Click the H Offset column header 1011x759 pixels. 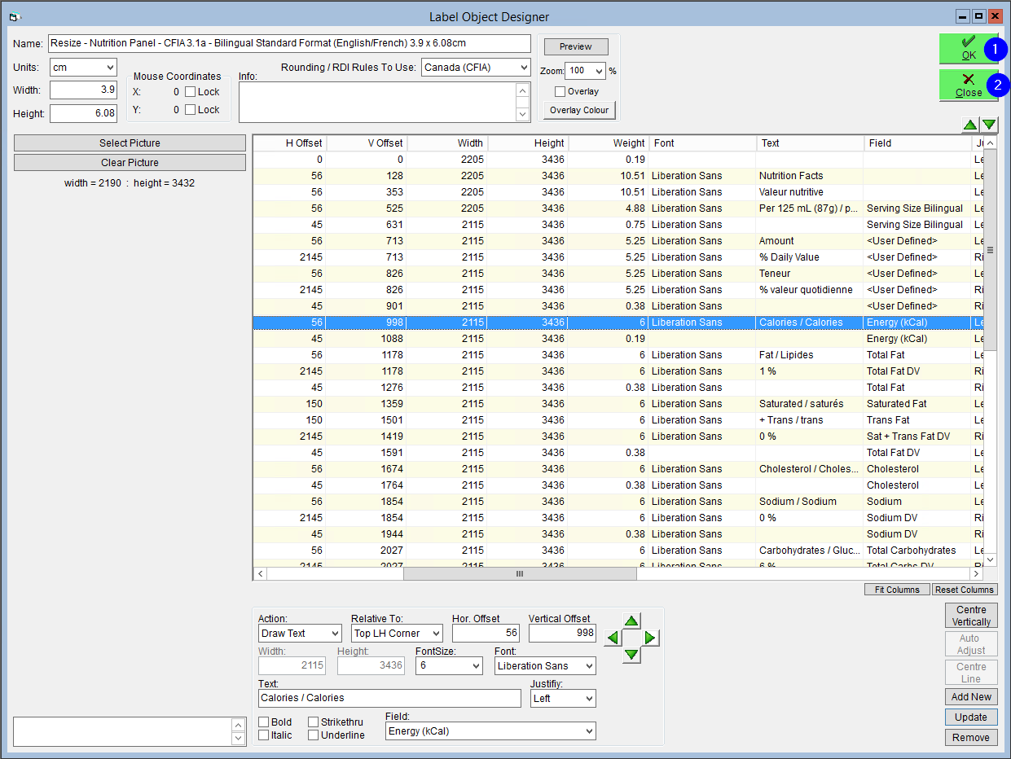tap(289, 143)
